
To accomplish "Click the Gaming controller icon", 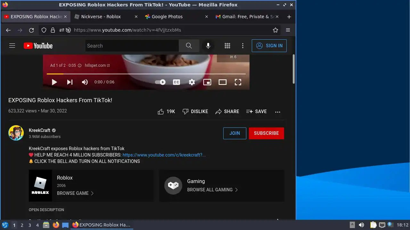I will (173, 186).
